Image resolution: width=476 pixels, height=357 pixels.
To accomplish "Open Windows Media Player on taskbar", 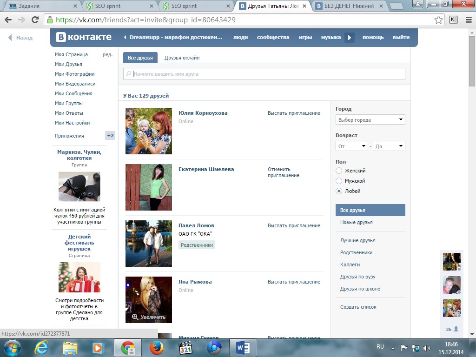I will (x=98, y=348).
